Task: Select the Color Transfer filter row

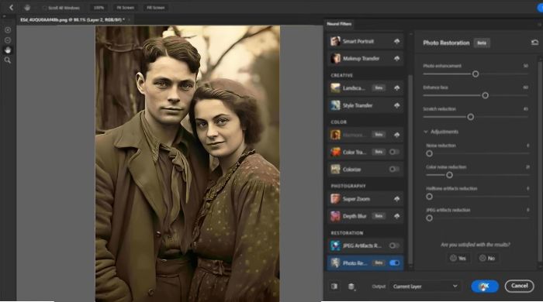Action: point(365,152)
